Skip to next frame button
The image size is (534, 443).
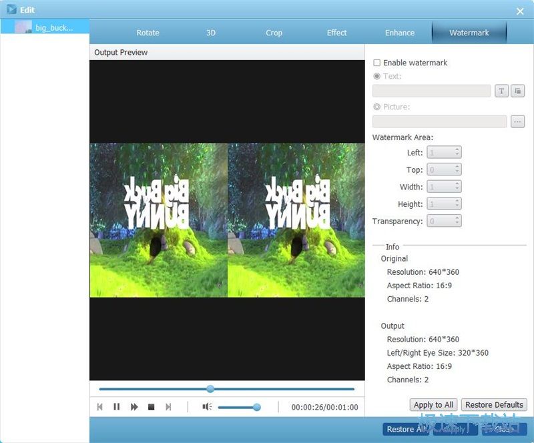(168, 407)
